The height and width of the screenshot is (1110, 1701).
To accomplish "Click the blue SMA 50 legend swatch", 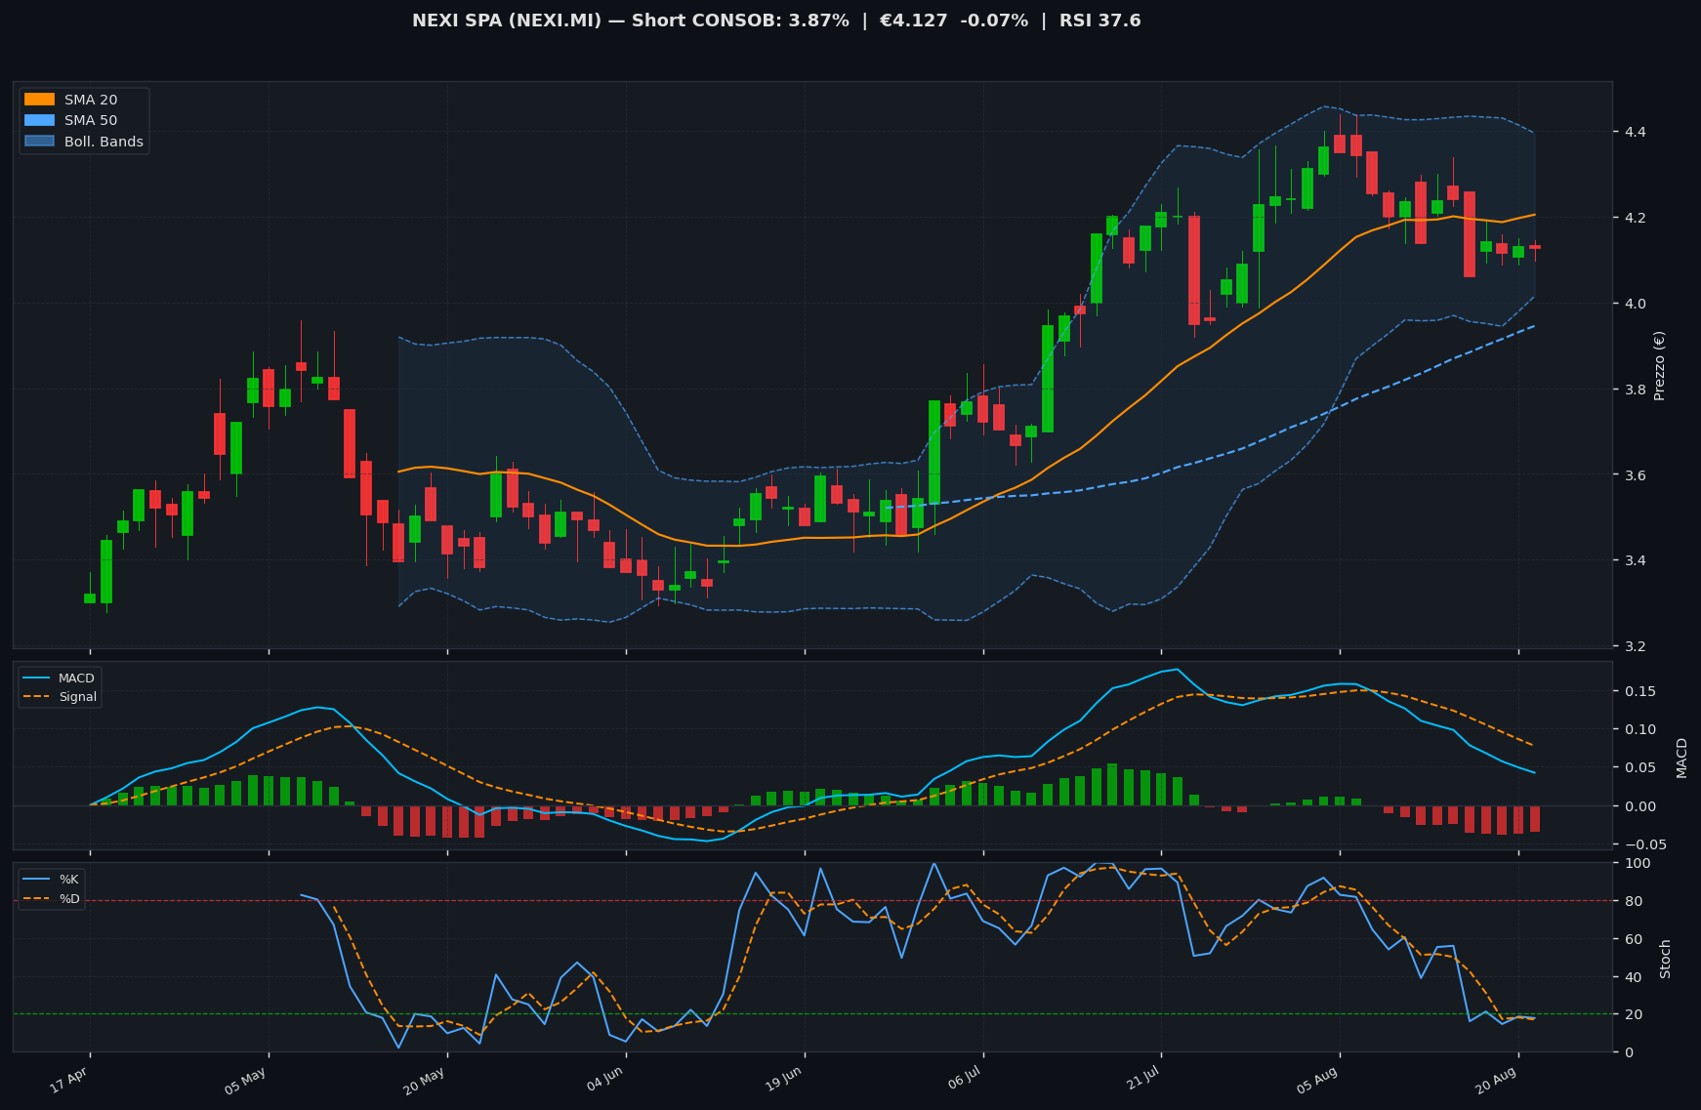I will (x=39, y=121).
